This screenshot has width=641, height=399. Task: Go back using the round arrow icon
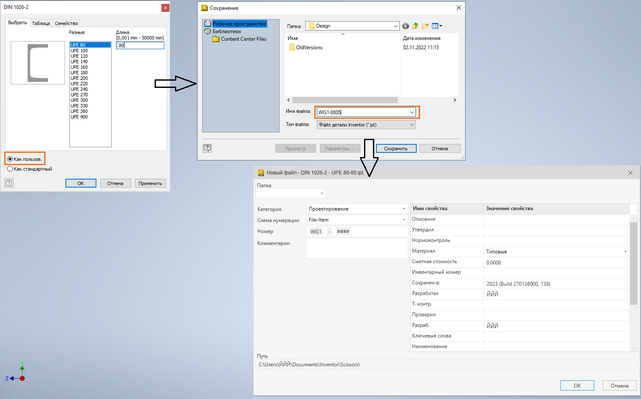click(406, 26)
